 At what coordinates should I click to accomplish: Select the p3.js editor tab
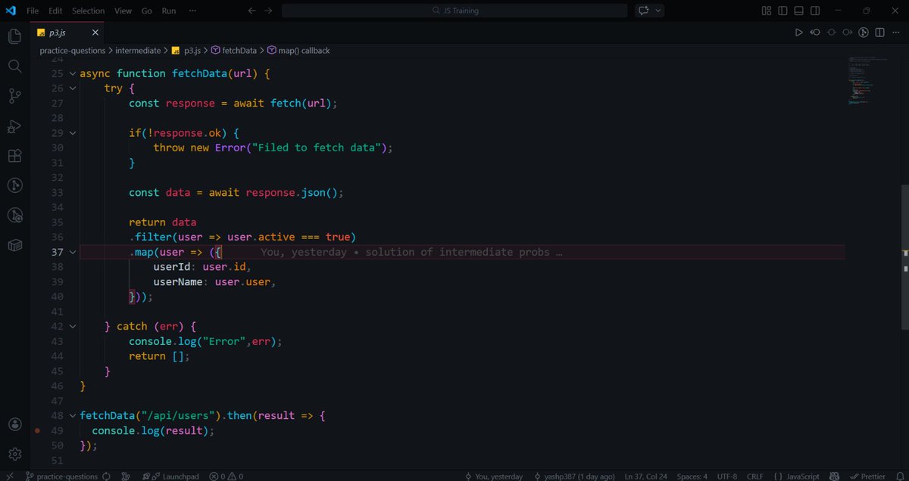67,33
